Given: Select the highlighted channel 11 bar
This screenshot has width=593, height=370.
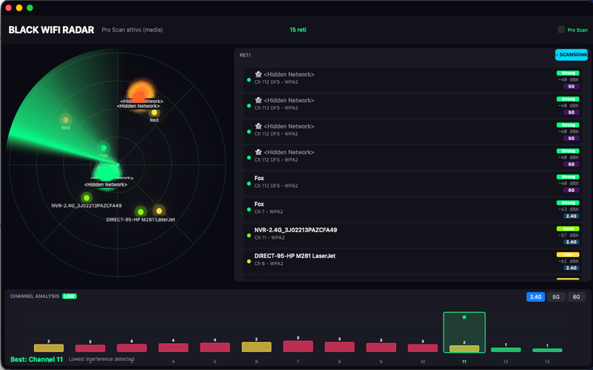Looking at the screenshot, I should click(464, 332).
